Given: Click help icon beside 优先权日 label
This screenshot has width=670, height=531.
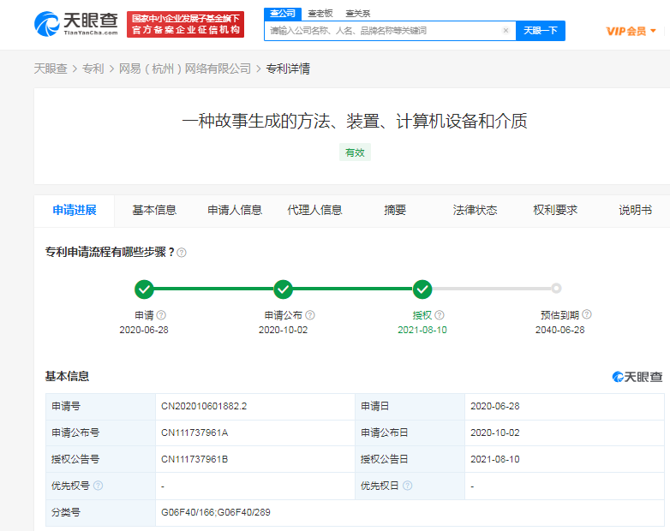Looking at the screenshot, I should click(x=407, y=486).
